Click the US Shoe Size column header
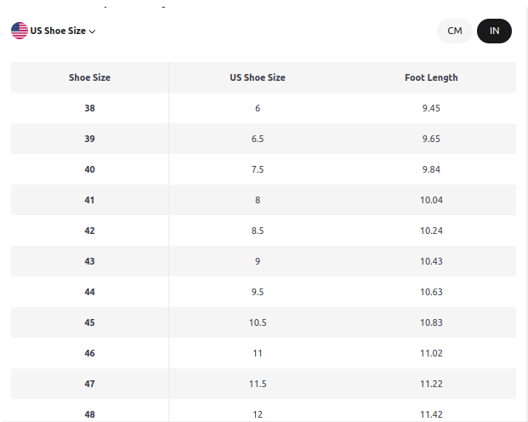Image resolution: width=528 pixels, height=422 pixels. 258,77
